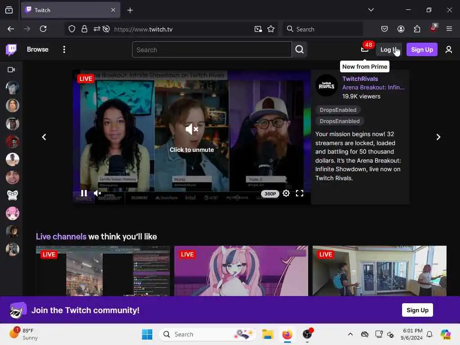Open Firefox View icon at top-left
The image size is (460, 345).
9,10
